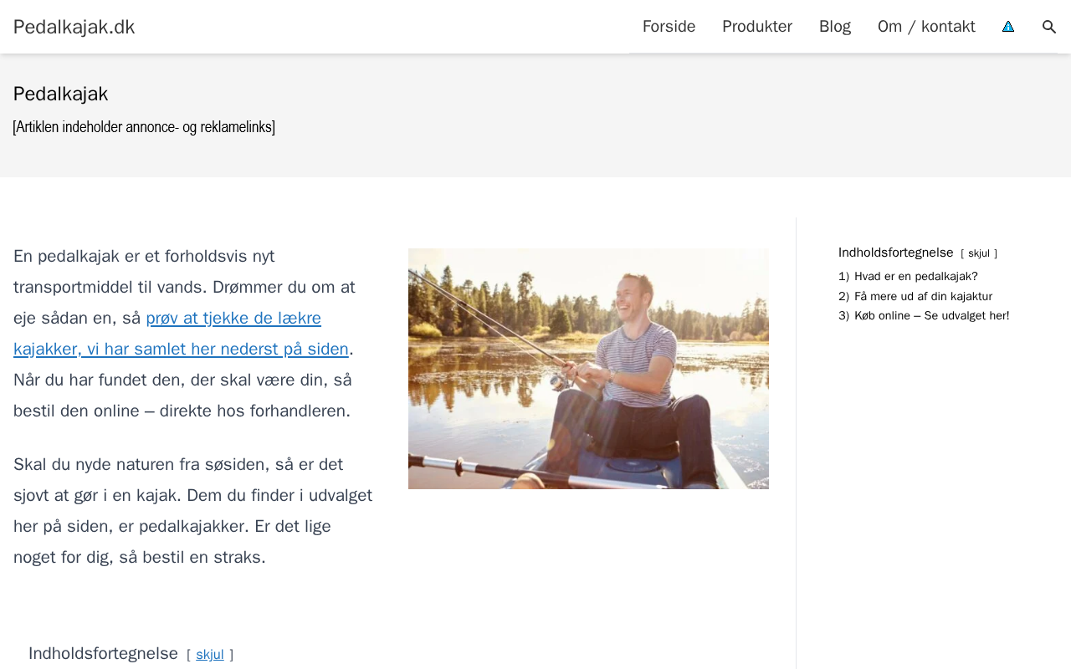The image size is (1071, 669).
Task: Collapse the in-article Indholdsfortegnelse via skjul
Action: pos(210,655)
